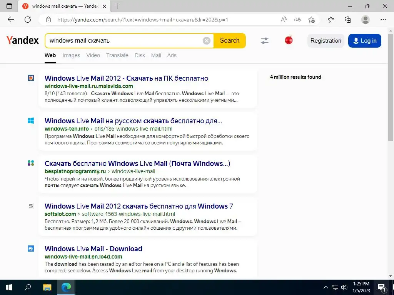Activate Read aloud in address bar
The height and width of the screenshot is (295, 394).
[x=284, y=20]
